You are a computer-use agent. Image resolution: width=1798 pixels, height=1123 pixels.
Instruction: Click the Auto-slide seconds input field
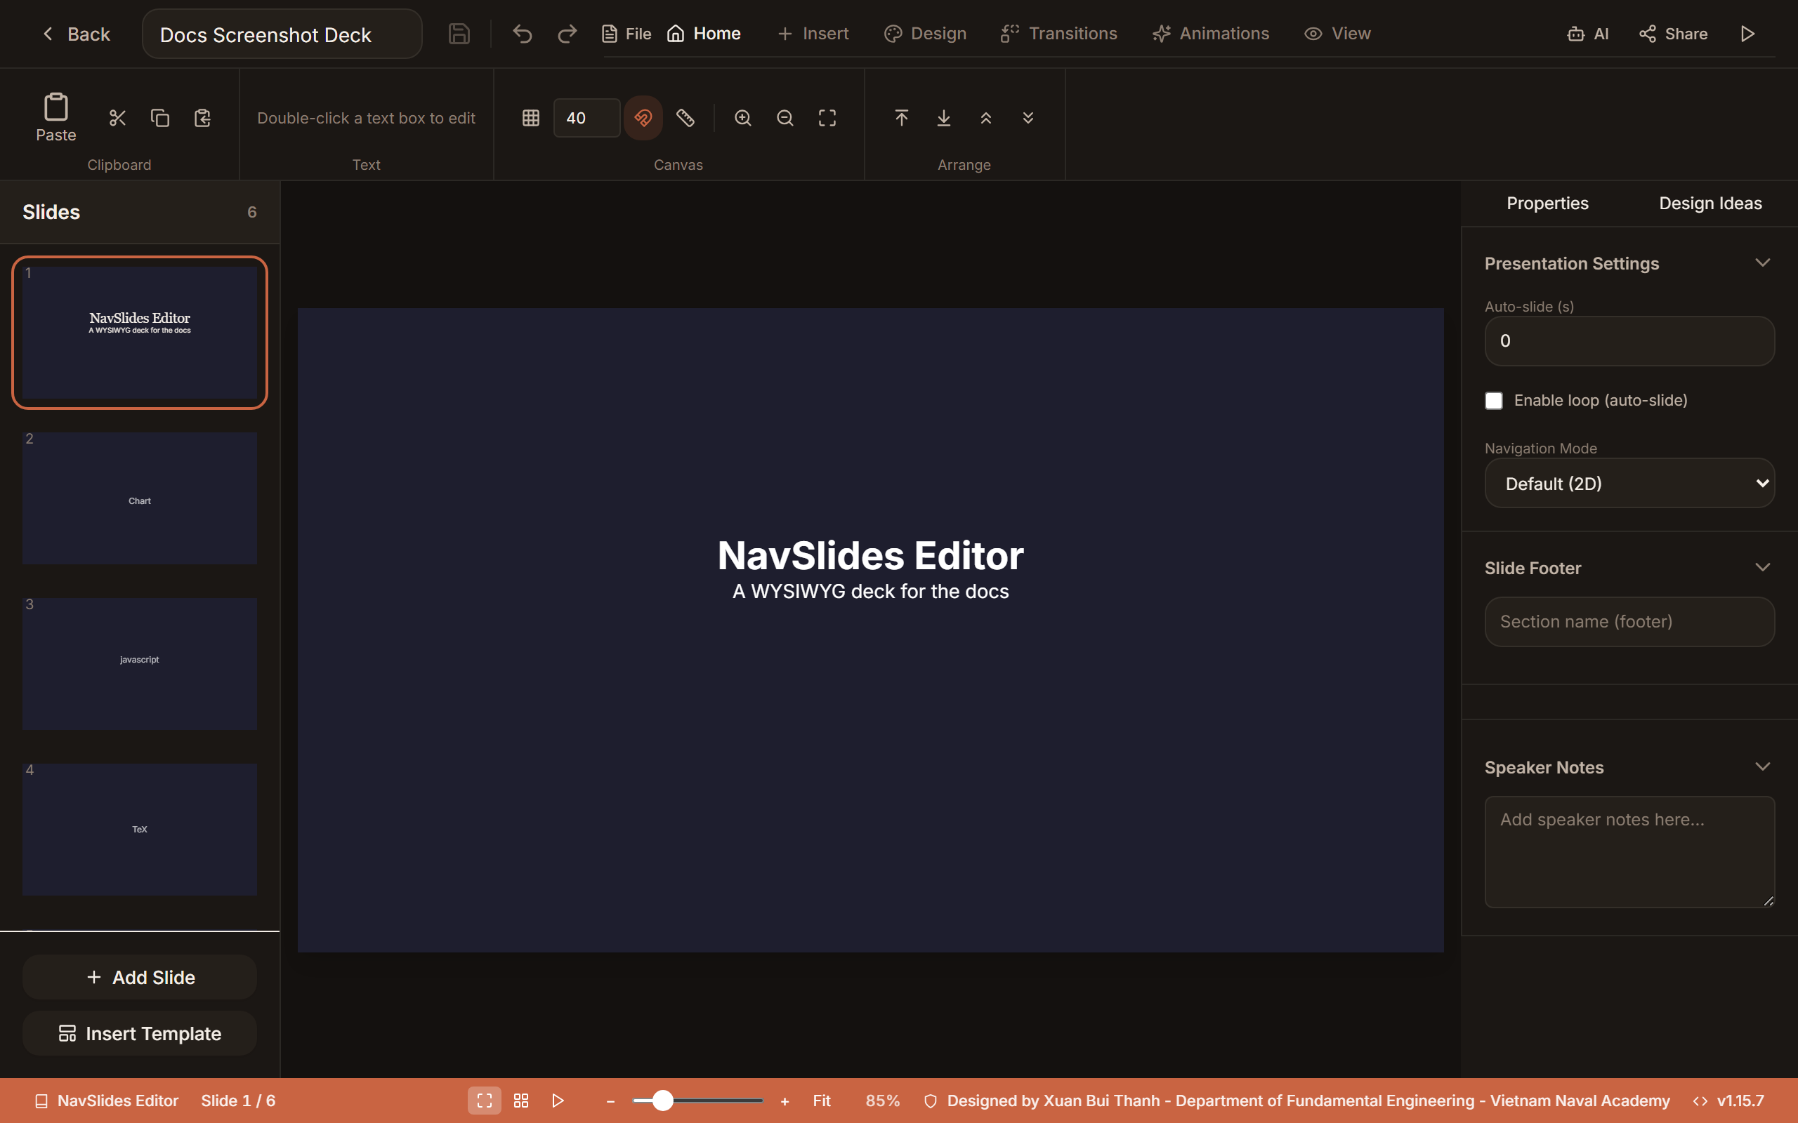pyautogui.click(x=1629, y=341)
